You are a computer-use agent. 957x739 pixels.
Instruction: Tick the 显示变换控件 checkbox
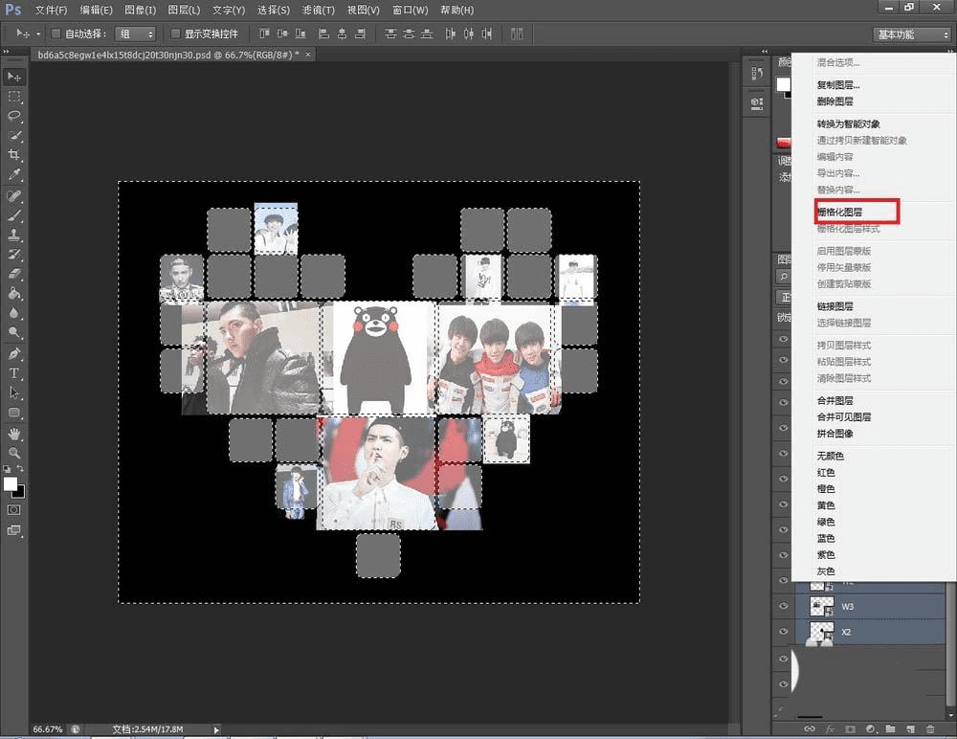pos(175,34)
